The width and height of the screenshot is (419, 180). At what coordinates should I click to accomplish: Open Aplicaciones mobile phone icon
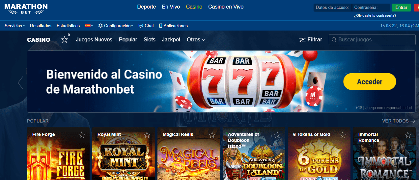click(x=161, y=26)
